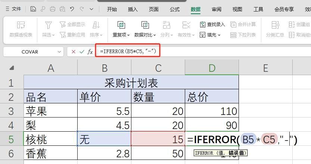Click inside the formula bar input
311x164 pixels.
pos(204,52)
